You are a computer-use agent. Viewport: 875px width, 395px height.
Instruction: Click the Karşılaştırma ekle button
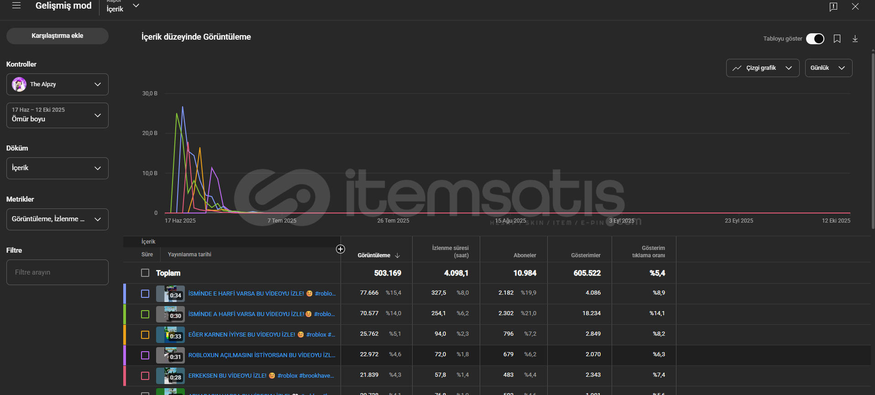[57, 36]
